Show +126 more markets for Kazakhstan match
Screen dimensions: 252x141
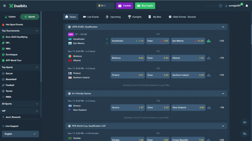222,41
